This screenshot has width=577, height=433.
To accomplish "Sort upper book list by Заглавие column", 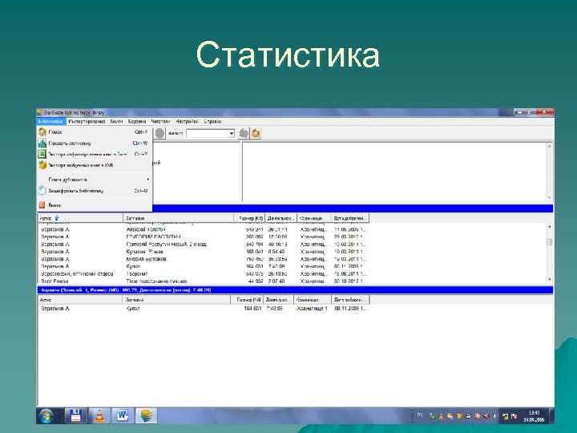I will coord(179,218).
